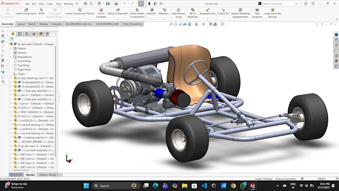Image resolution: width=339 pixels, height=191 pixels.
Task: Switch to the Sketch tab
Action: (32, 24)
